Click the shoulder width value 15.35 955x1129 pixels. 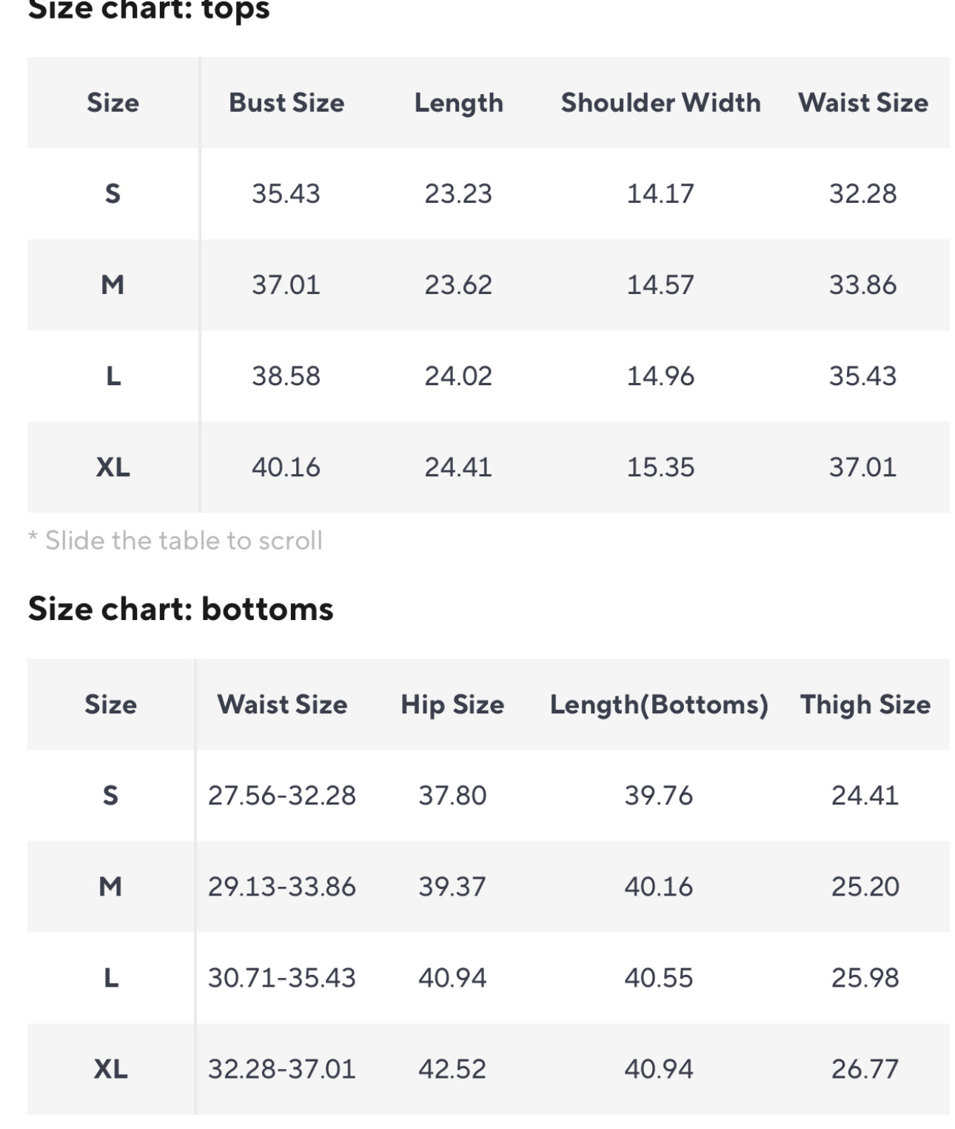pyautogui.click(x=660, y=467)
